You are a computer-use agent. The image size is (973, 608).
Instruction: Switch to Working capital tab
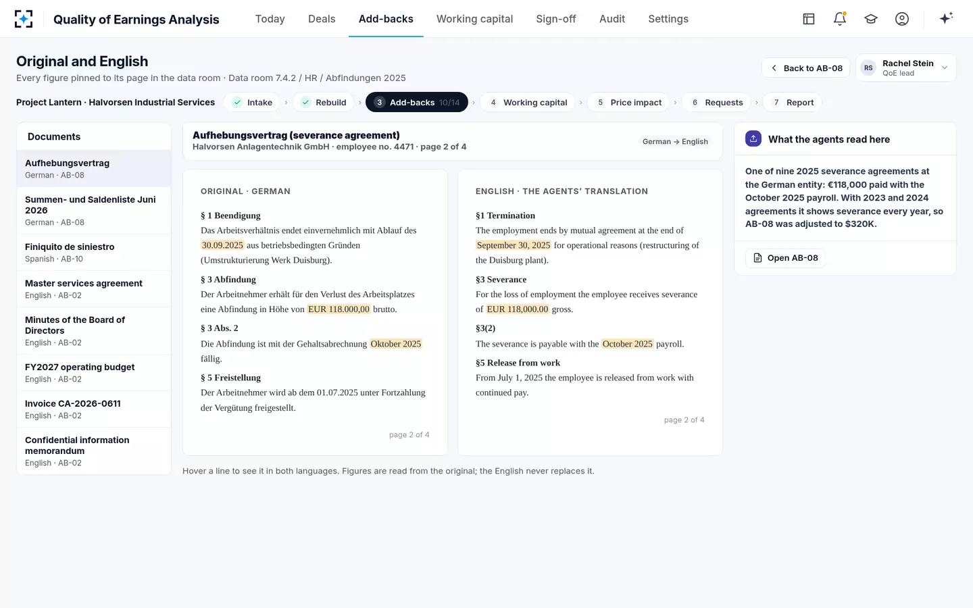coord(474,19)
